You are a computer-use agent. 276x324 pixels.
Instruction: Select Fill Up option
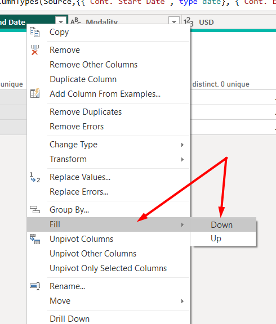tap(223, 238)
